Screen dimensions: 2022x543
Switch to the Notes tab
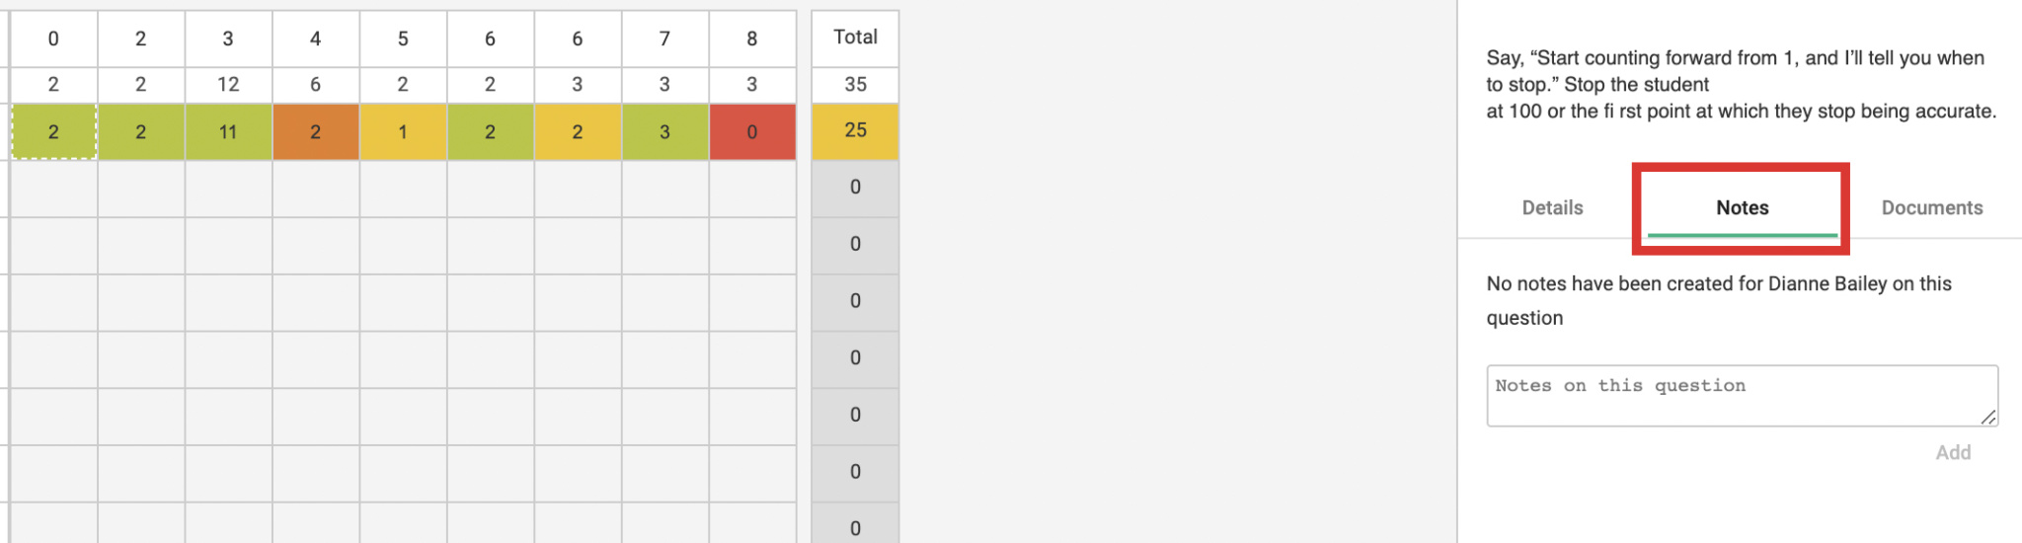1742,208
